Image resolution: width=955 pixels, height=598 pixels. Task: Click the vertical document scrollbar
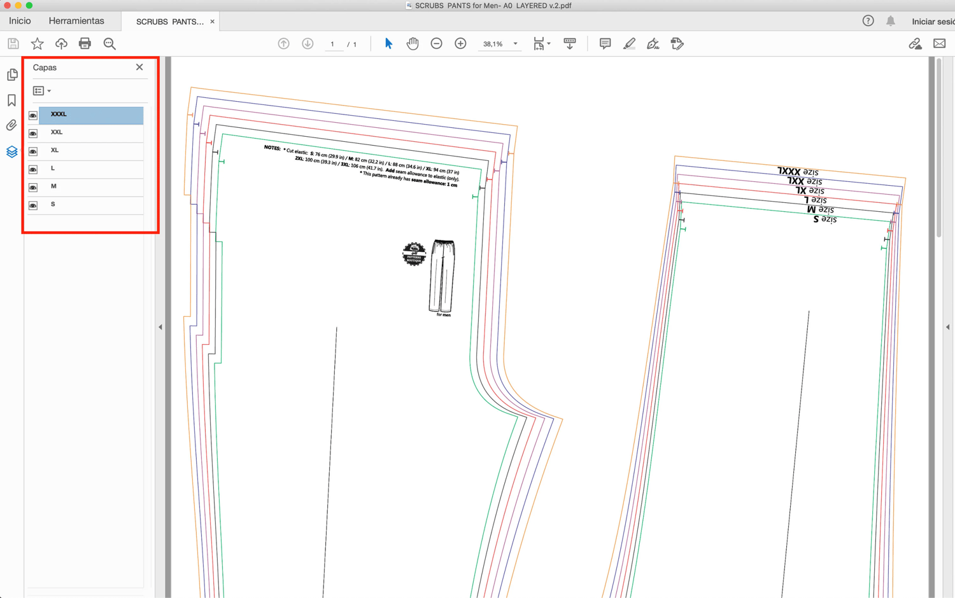(x=939, y=148)
